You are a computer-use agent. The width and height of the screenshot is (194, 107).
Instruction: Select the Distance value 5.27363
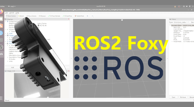(186, 33)
